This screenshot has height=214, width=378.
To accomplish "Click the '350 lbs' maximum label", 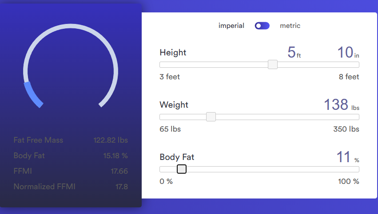I will [346, 129].
